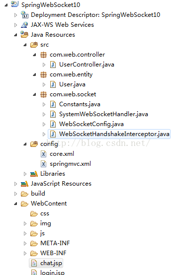The image size is (187, 275).
Task: Click the SpringWebSocket10 project icon
Action: point(15,4)
